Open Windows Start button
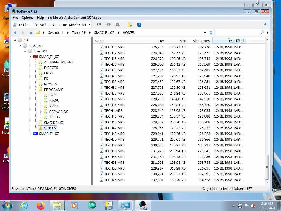Screen dimensions: 281x211 tap(7, 206)
